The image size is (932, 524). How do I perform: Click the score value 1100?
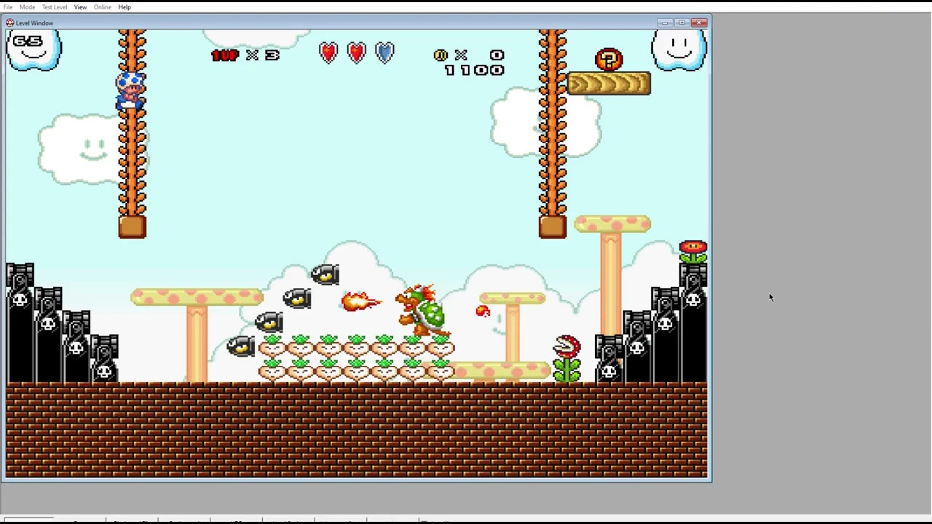pyautogui.click(x=474, y=71)
